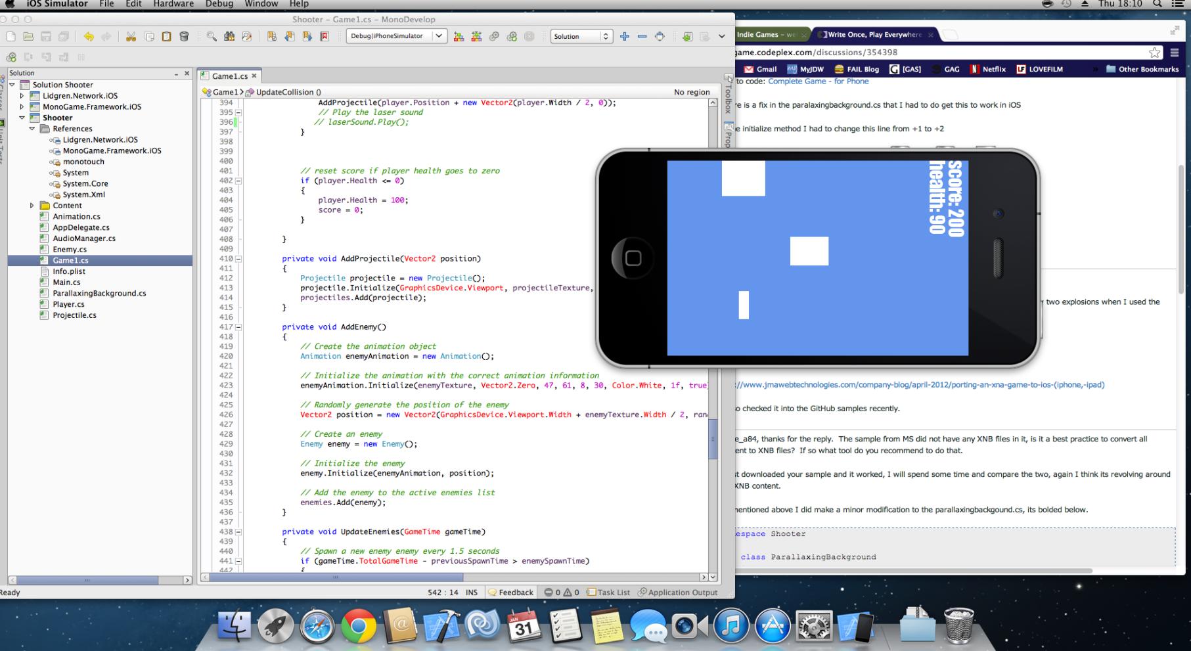
Task: Fold the if block at line 402
Action: [238, 181]
